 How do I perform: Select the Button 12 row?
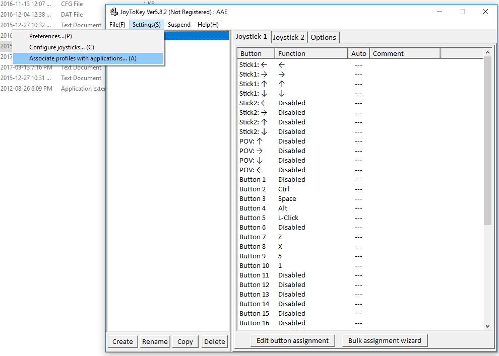360,285
